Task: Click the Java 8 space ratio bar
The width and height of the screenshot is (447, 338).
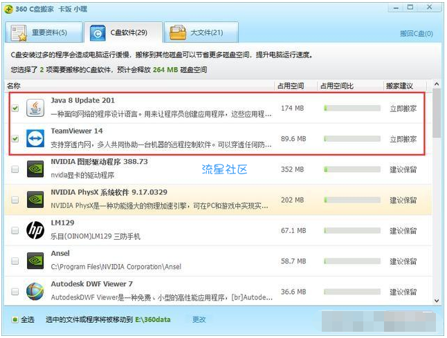Action: [x=352, y=109]
